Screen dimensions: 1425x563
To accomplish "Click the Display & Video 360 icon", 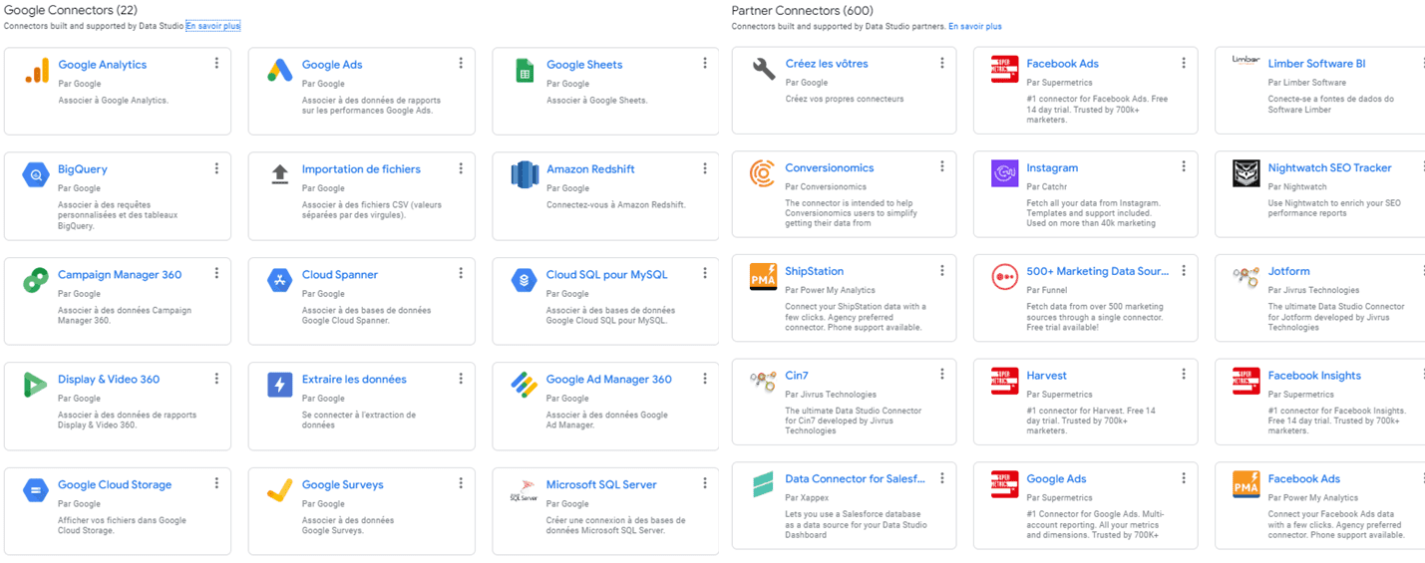I will tap(36, 386).
